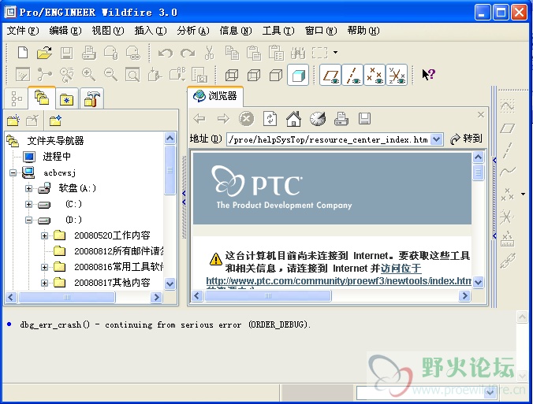
Task: Open the 帮助(H) menu
Action: tap(363, 31)
